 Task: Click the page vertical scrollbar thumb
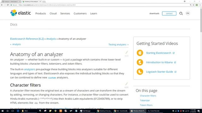pyautogui.click(x=201, y=20)
